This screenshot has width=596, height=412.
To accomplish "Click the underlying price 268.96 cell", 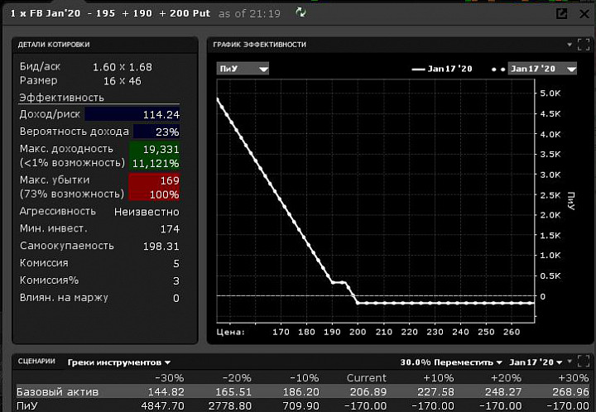I will tap(570, 392).
